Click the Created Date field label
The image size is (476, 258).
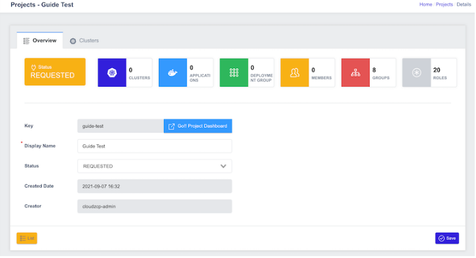pyautogui.click(x=39, y=186)
